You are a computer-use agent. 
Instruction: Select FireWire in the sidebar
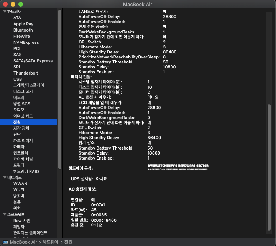(21, 36)
